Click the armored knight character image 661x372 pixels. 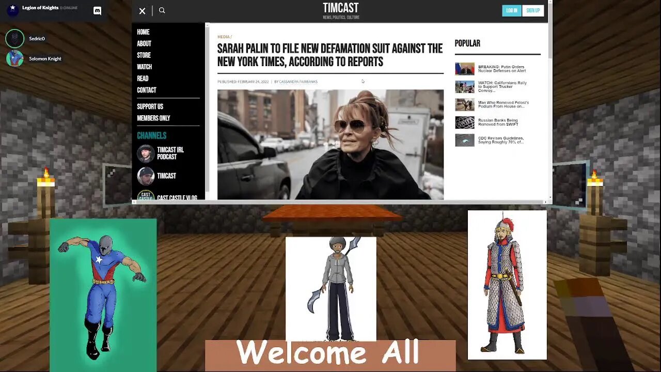(x=507, y=285)
